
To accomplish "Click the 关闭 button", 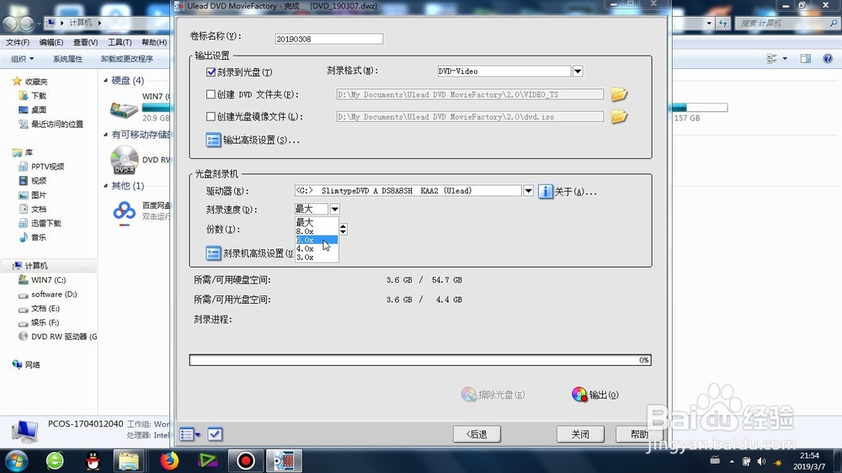I will [x=580, y=434].
